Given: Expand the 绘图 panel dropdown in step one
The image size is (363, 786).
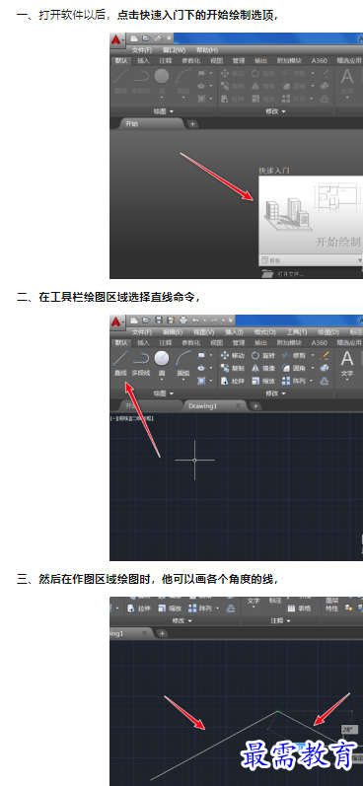Looking at the screenshot, I should tap(164, 111).
